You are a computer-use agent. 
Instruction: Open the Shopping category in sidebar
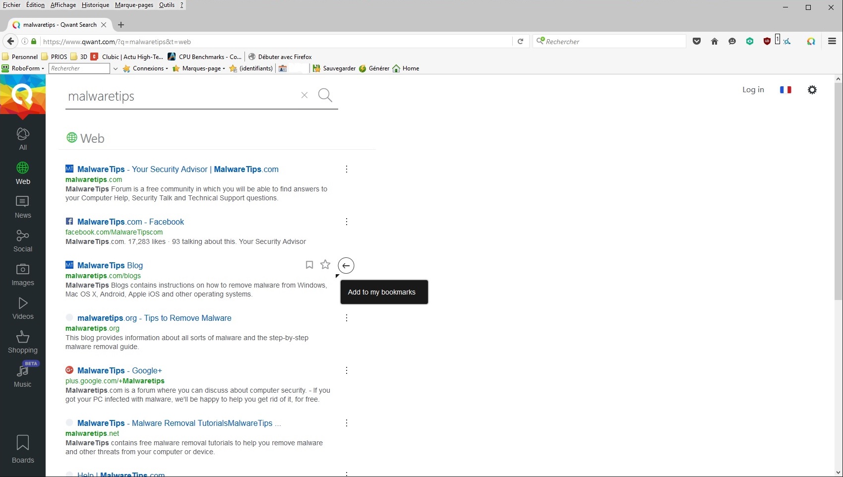coord(23,342)
